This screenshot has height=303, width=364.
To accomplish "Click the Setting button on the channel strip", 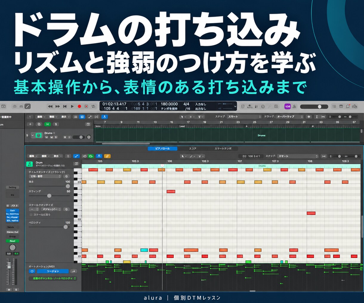I will point(12,187).
